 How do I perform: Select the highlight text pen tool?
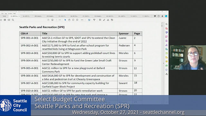coord(104,20)
